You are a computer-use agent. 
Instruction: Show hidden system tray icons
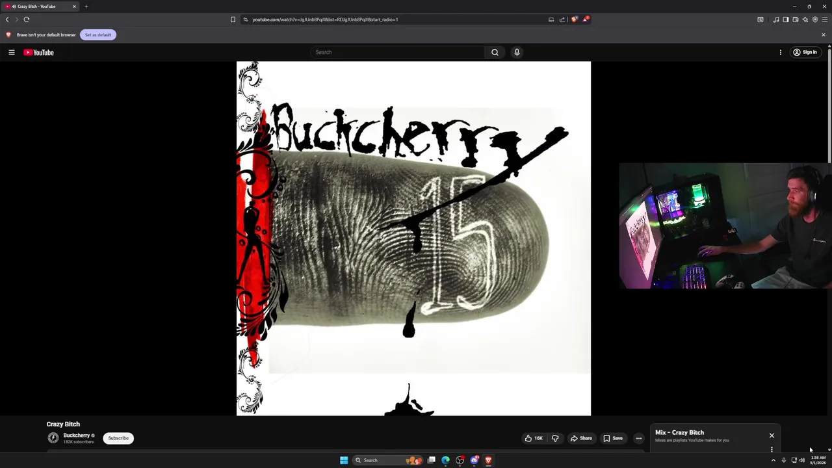pyautogui.click(x=773, y=460)
